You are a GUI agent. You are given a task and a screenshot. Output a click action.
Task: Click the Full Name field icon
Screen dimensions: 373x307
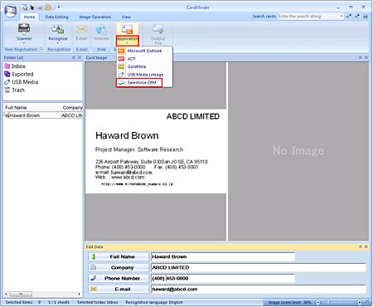[x=94, y=256]
